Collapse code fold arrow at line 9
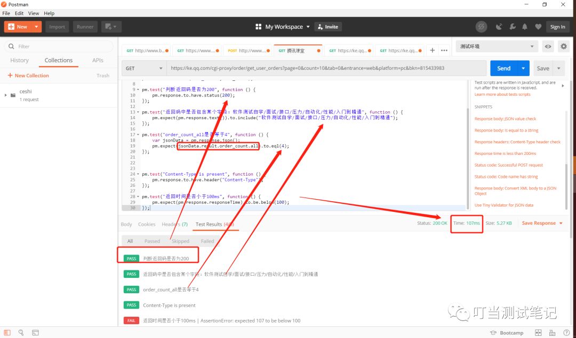This screenshot has width=576, height=338. tap(138, 89)
